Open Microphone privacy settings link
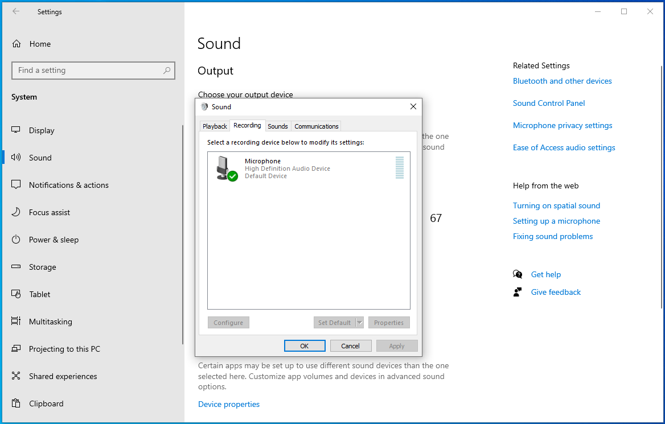This screenshot has height=424, width=665. [x=563, y=126]
